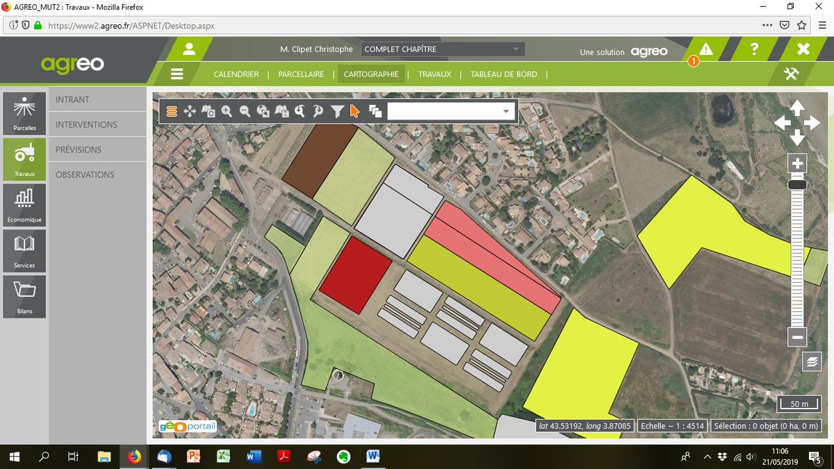
Task: Click the multiple selection overlapping squares tool
Action: (375, 111)
